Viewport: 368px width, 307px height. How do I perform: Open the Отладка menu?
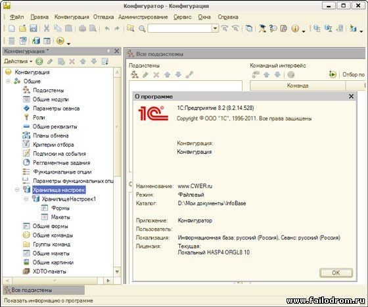(x=104, y=17)
